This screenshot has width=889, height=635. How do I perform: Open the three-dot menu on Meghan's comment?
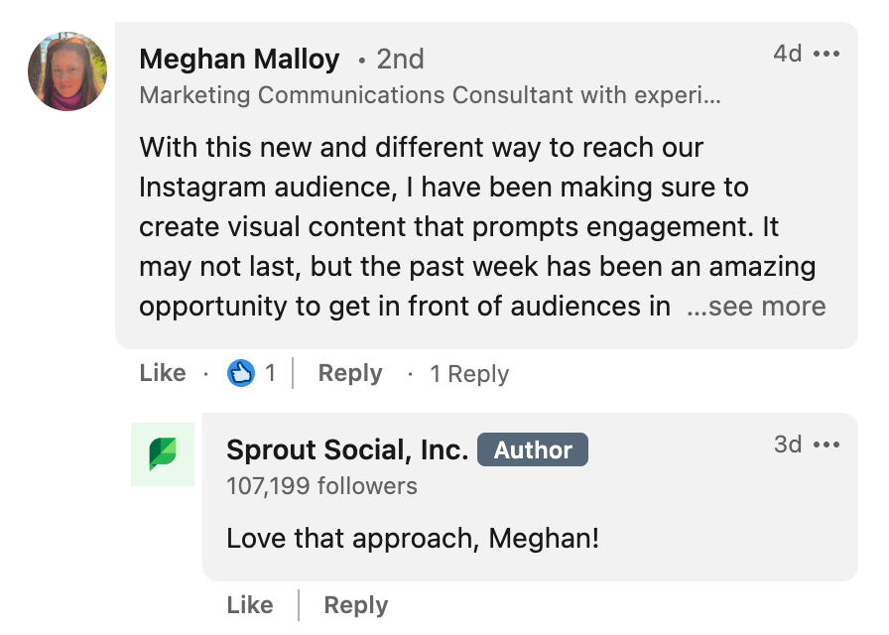pyautogui.click(x=827, y=54)
